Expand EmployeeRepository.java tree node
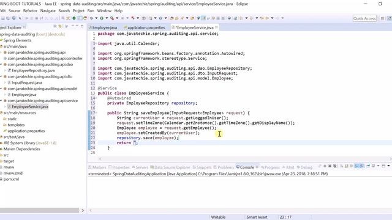The width and height of the screenshot is (392, 220). click(x=5, y=71)
